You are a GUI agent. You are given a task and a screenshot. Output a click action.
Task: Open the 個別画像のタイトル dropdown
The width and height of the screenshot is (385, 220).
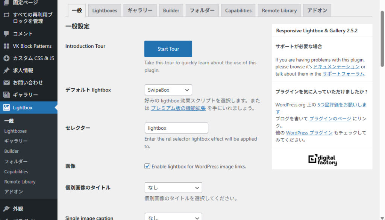click(x=173, y=188)
